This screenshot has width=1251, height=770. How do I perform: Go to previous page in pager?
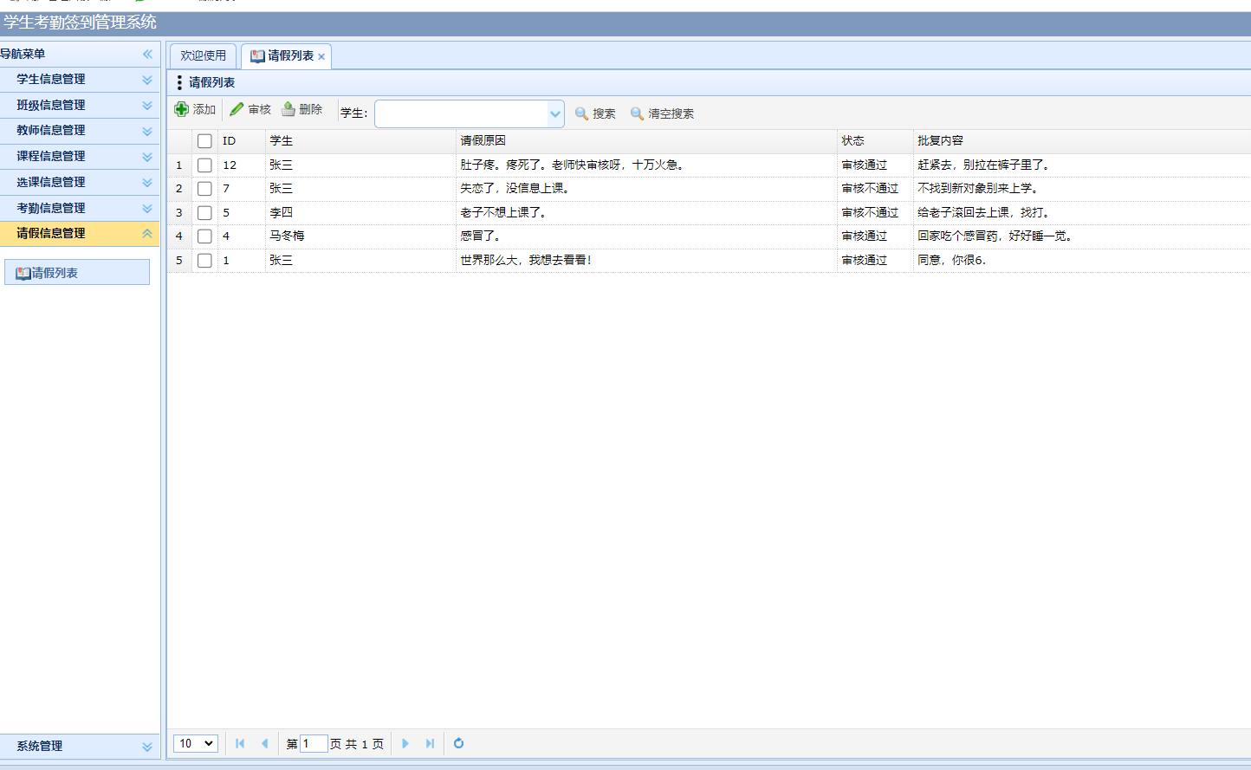(264, 743)
